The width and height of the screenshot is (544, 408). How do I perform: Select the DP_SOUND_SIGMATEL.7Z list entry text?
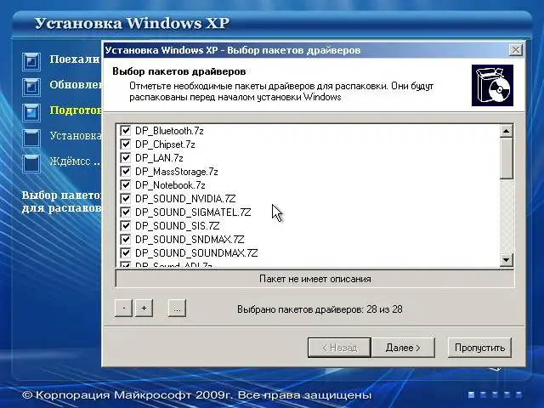pos(193,212)
